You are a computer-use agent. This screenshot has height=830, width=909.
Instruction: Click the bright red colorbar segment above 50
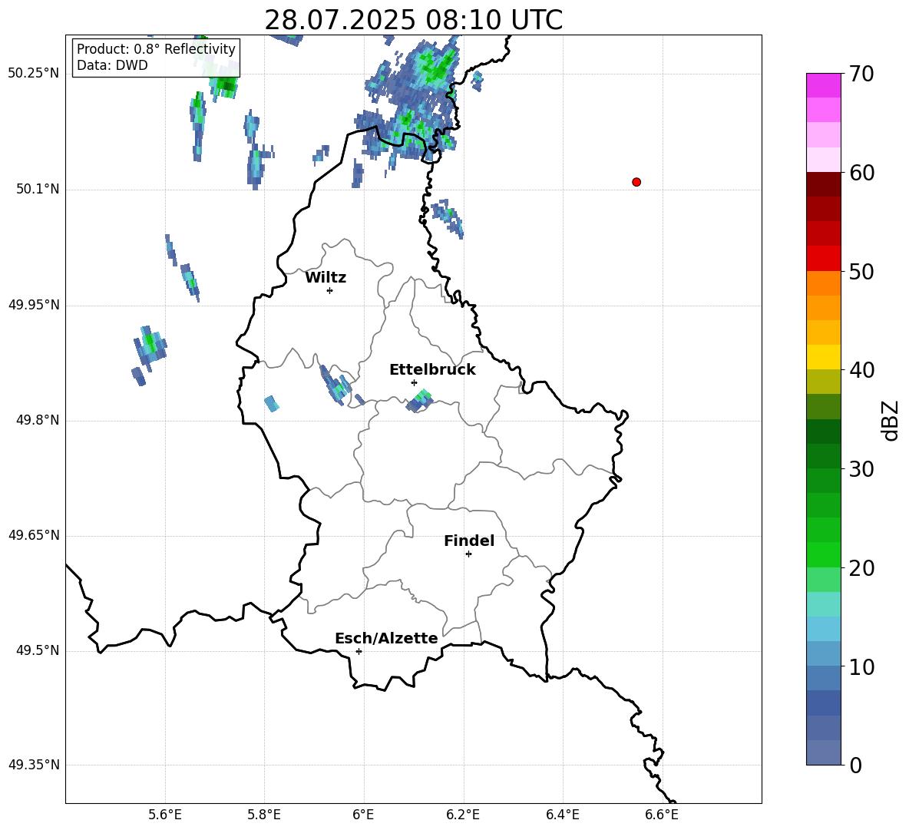[x=824, y=259]
